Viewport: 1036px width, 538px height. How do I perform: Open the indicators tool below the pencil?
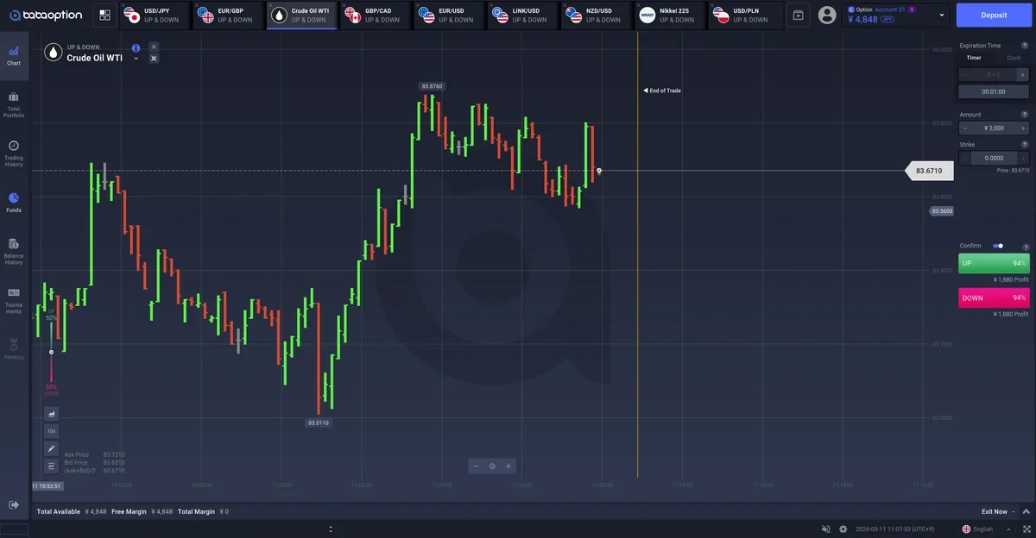click(51, 466)
